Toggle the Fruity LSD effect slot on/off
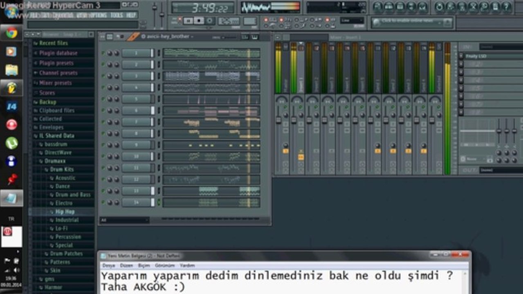Viewport: 523px width, 294px height. (x=461, y=56)
